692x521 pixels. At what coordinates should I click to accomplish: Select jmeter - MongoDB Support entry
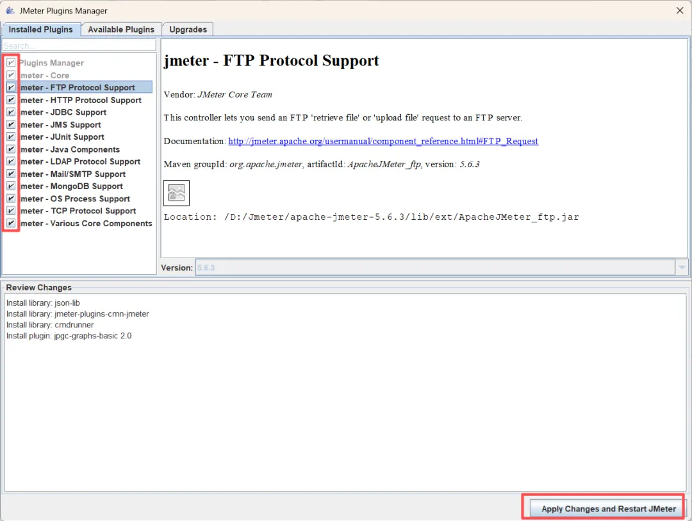72,186
